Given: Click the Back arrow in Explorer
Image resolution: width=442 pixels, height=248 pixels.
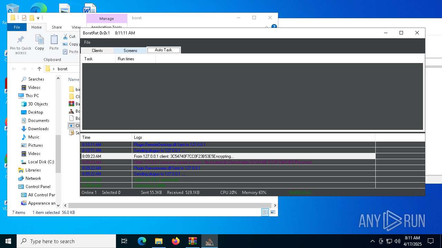Looking at the screenshot, I should 14,69.
